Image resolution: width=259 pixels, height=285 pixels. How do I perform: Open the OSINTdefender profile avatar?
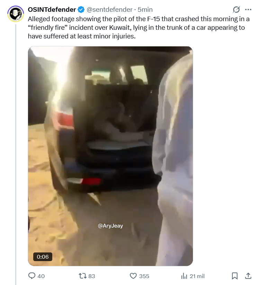pyautogui.click(x=16, y=14)
